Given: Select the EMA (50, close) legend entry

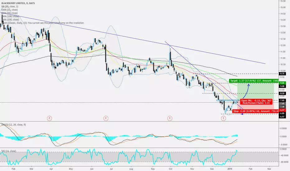Looking at the screenshot, I should (x=9, y=13).
